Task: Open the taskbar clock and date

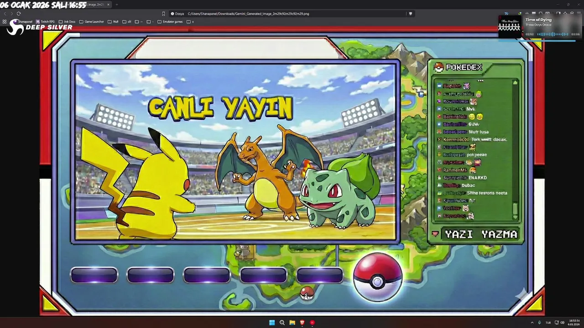Action: (x=574, y=323)
